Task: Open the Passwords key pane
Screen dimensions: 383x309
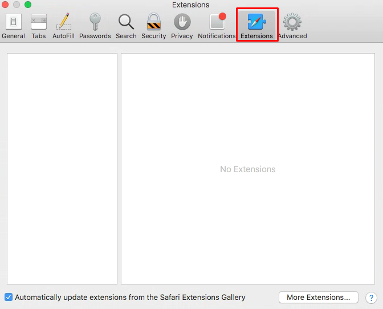Action: point(95,26)
